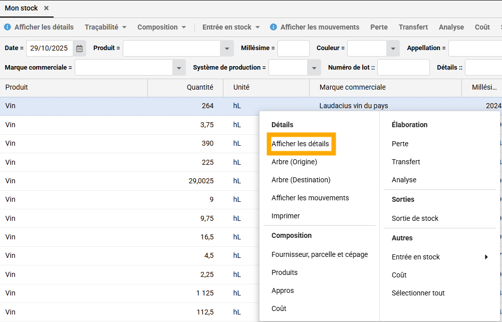Click the Perte toolbar button
Screen dimensions: 502x322
point(379,27)
